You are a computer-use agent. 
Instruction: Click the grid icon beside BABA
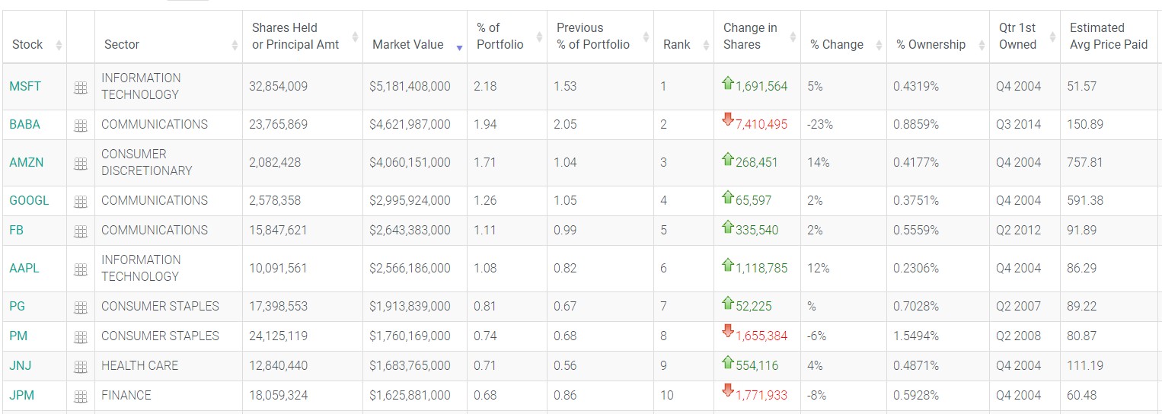tap(81, 126)
